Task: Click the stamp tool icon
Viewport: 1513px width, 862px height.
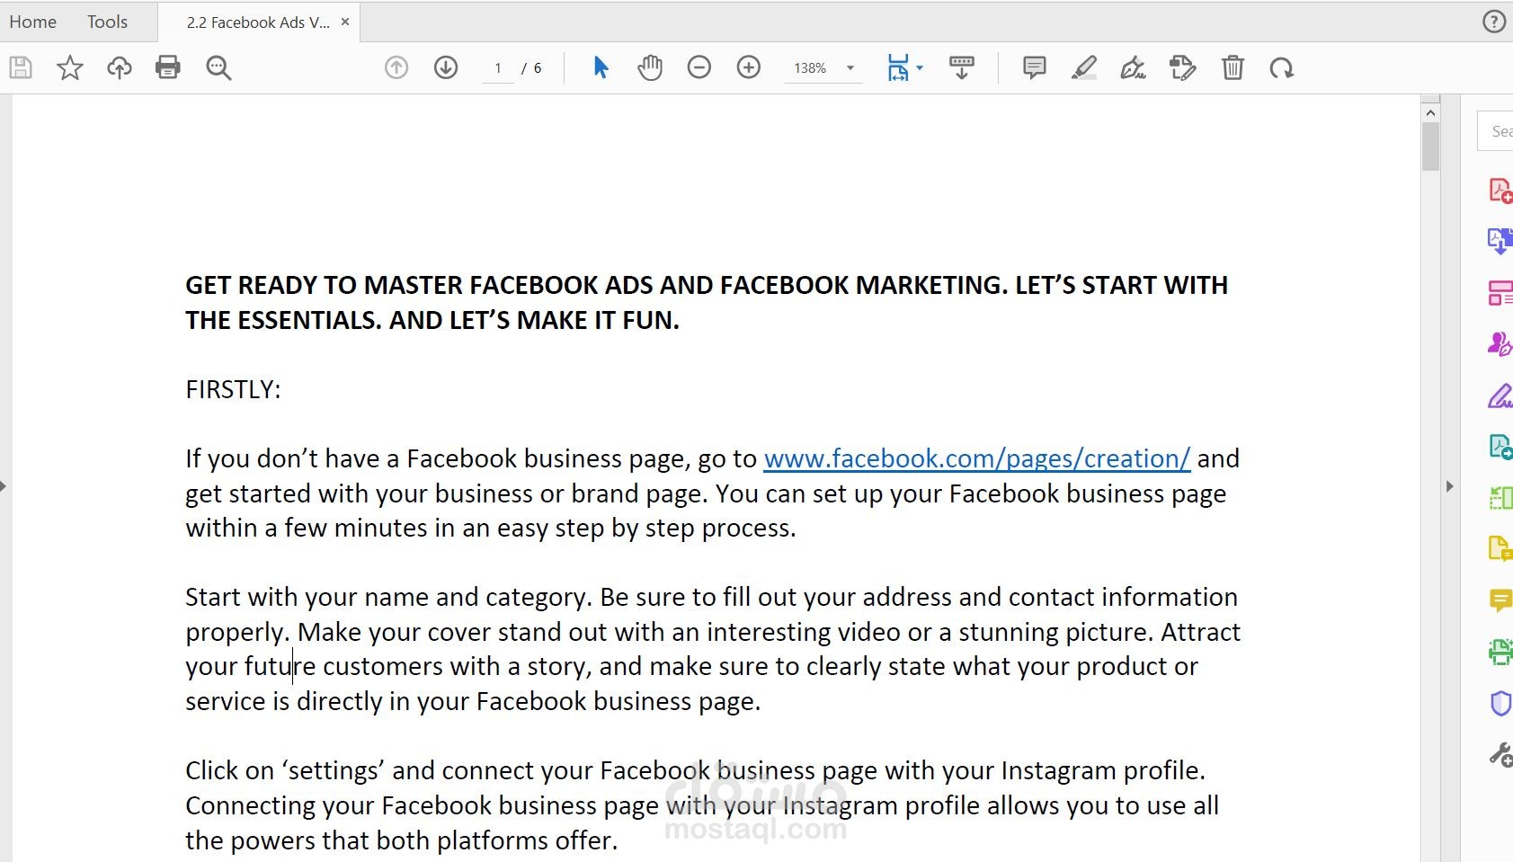Action: (1182, 67)
